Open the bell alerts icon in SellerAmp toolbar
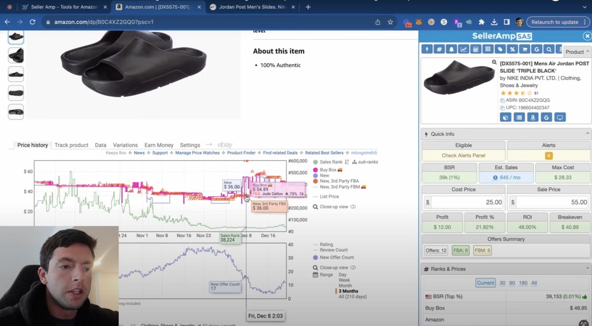This screenshot has height=326, width=592. pos(451,49)
